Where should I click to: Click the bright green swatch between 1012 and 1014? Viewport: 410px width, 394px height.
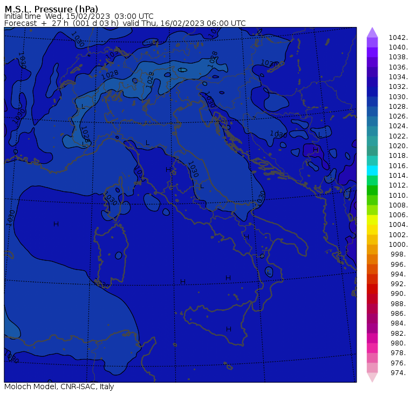point(372,180)
